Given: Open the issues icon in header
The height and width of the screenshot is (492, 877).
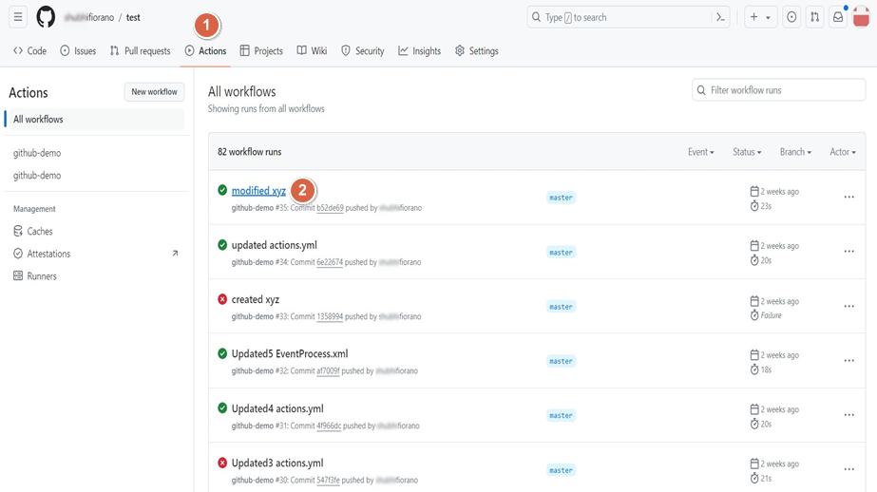Looking at the screenshot, I should [x=791, y=17].
